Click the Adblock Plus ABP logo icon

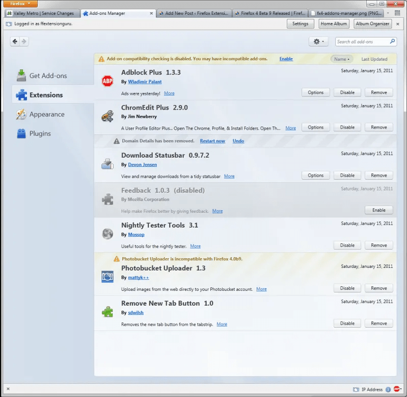tap(107, 81)
